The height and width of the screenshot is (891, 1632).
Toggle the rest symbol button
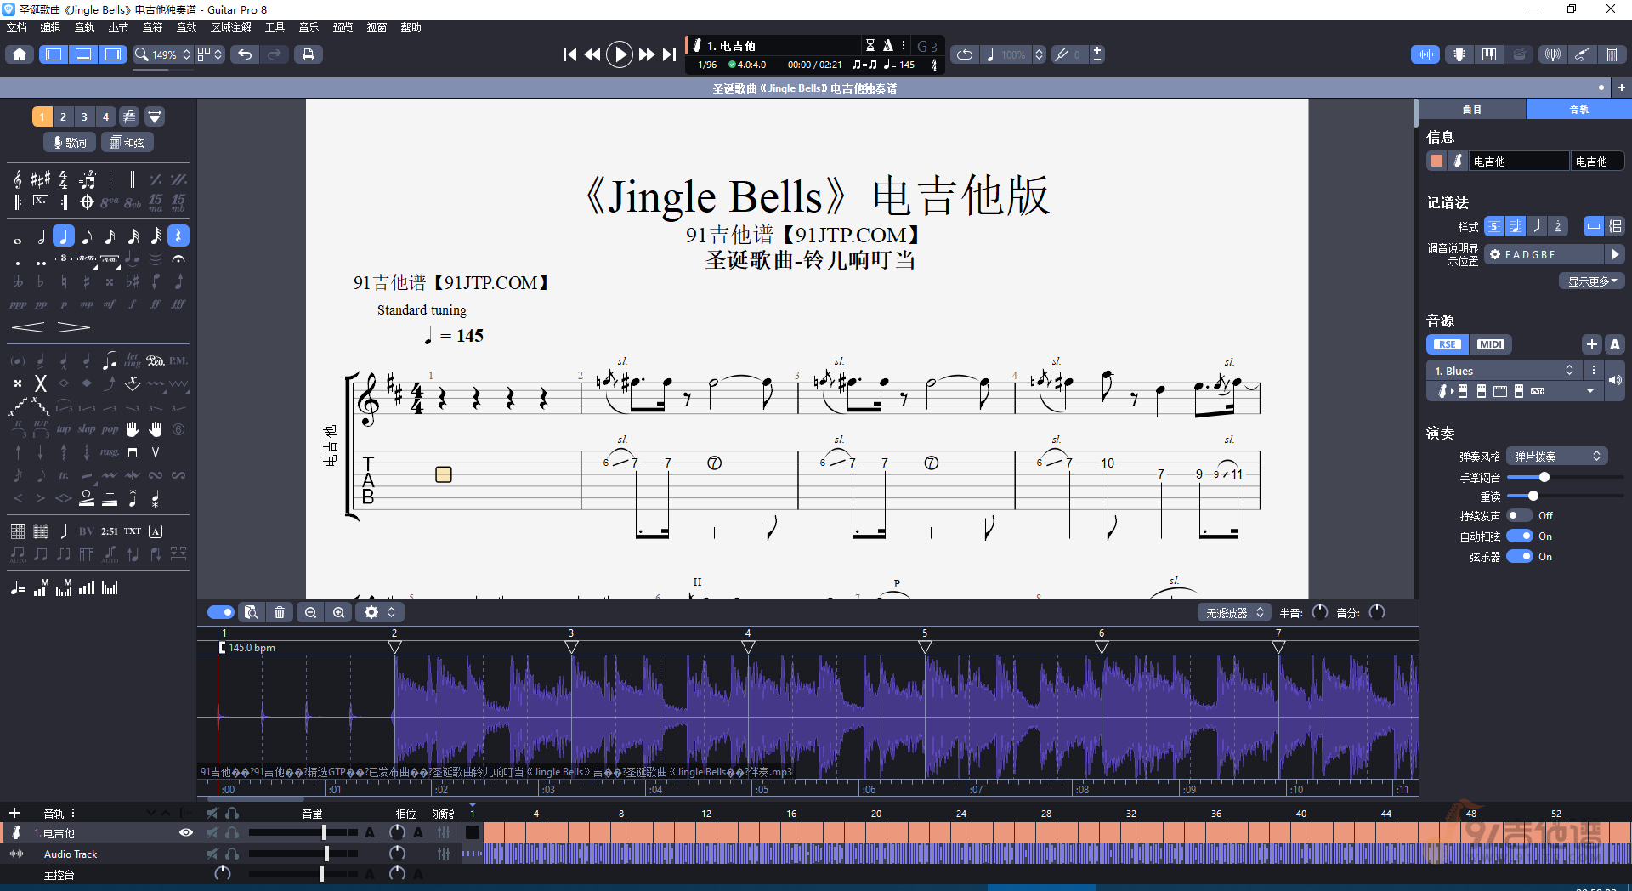(x=178, y=236)
